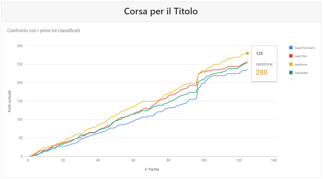Click the 300 tick on the y-axis

click(20, 46)
